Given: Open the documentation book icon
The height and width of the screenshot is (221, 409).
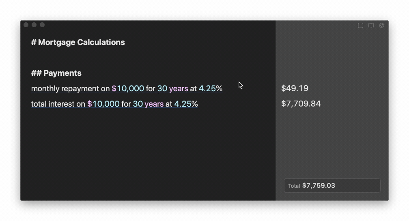Looking at the screenshot, I should (371, 25).
